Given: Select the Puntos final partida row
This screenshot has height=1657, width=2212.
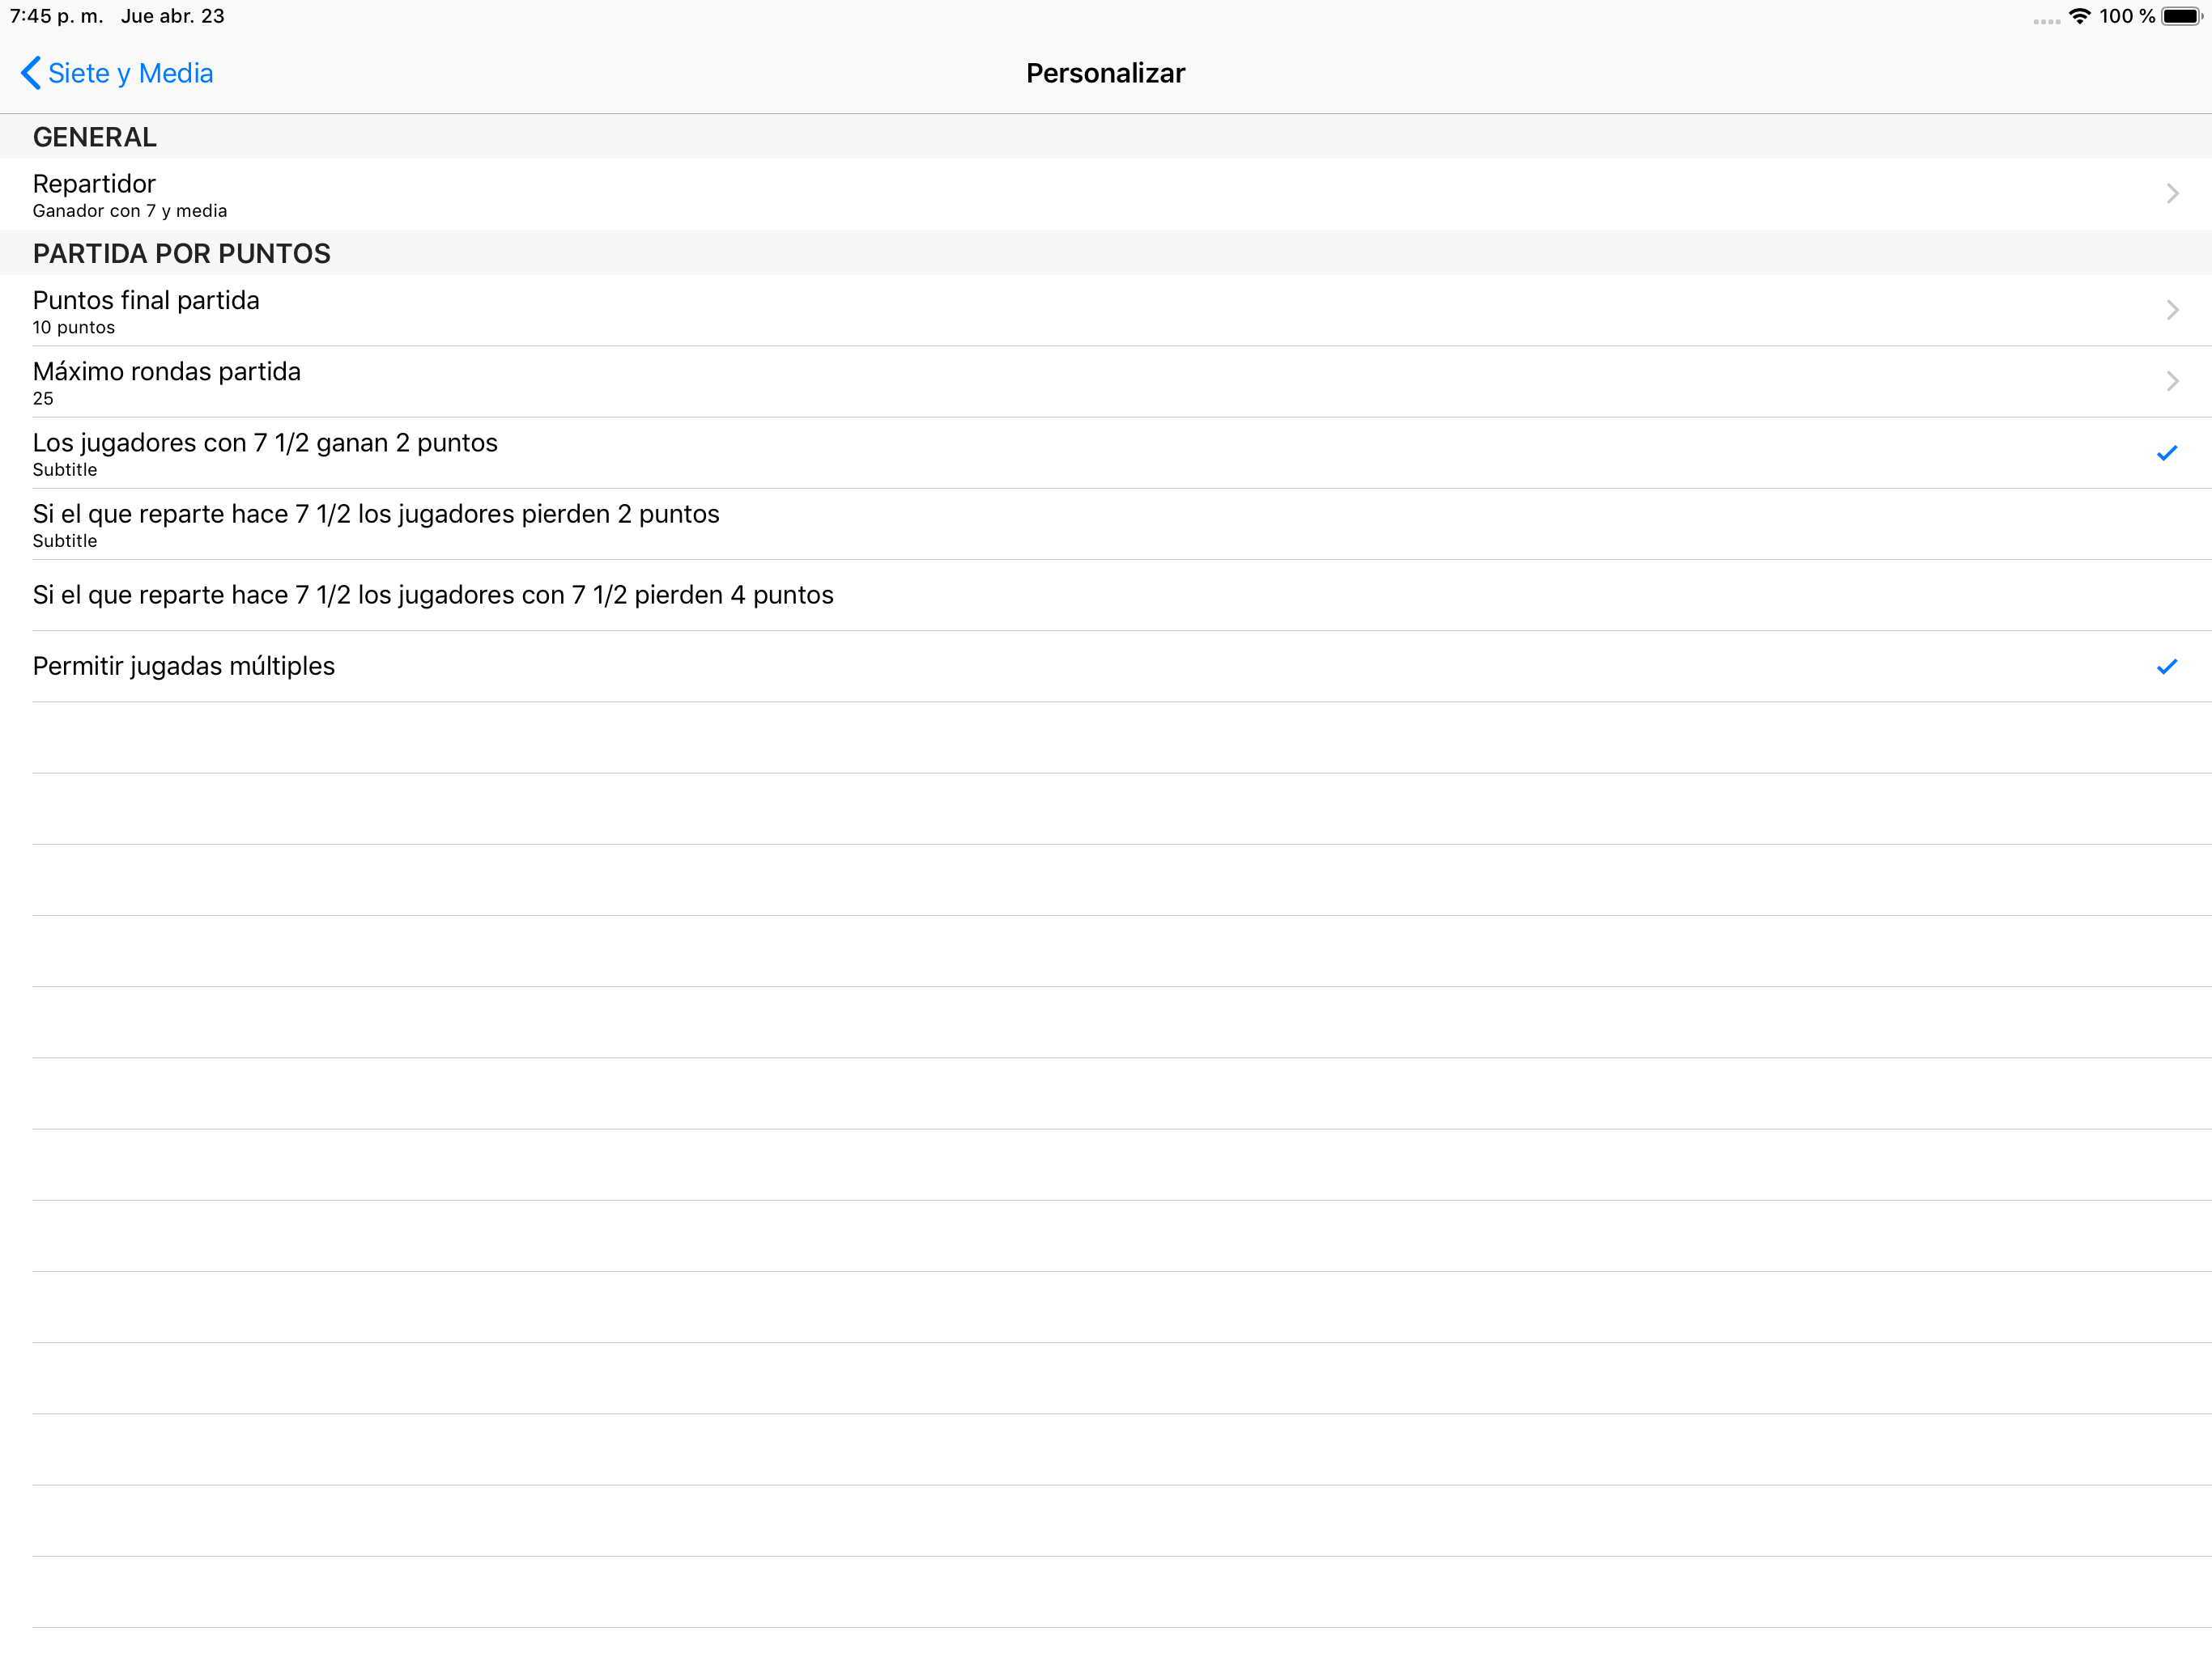Looking at the screenshot, I should pos(1106,311).
